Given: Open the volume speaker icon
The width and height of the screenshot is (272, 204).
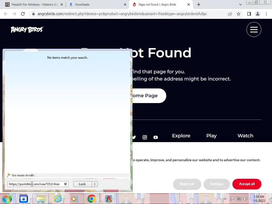Looking at the screenshot, I should click(x=245, y=199).
